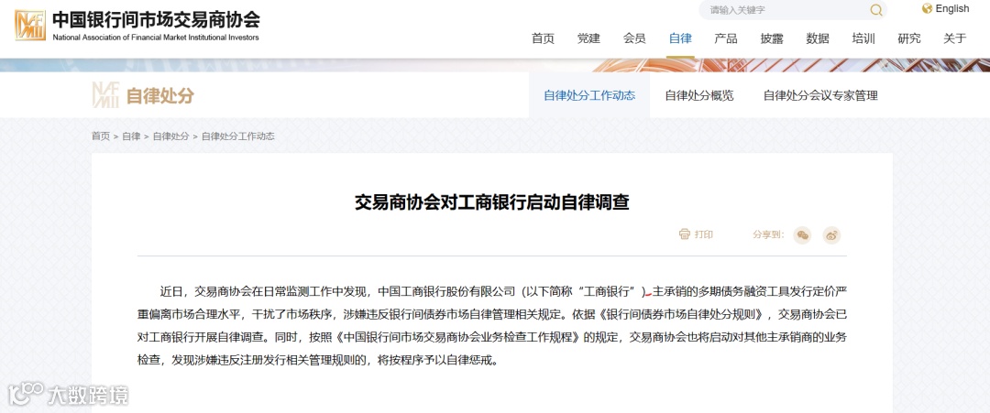Image resolution: width=990 pixels, height=413 pixels.
Task: Click the article title 交易商协会对工商银行启动自律调查
Action: click(x=492, y=202)
